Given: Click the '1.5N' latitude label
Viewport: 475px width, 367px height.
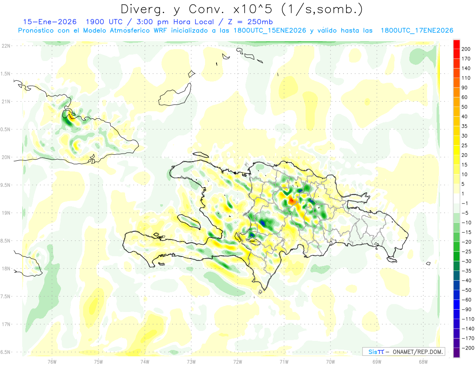Looking at the screenshot, I should pos(6,74).
